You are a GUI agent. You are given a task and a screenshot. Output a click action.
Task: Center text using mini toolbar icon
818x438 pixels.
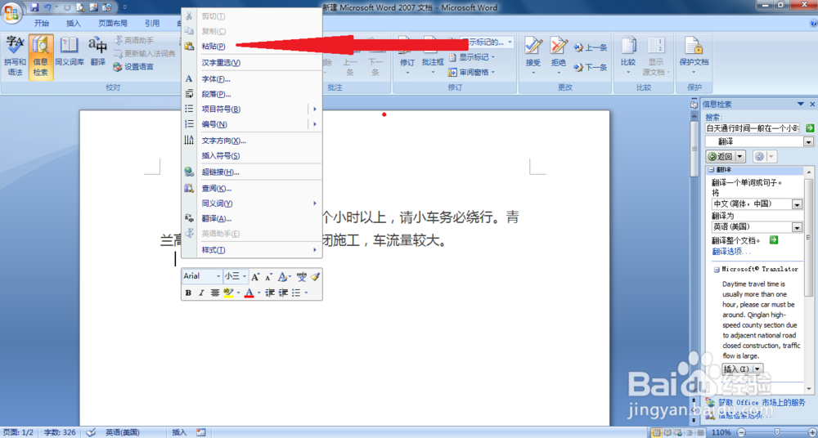tap(214, 293)
